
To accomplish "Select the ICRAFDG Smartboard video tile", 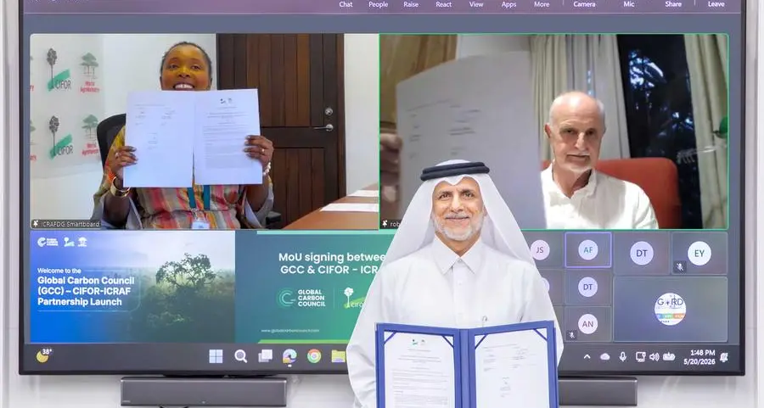I will pos(204,131).
